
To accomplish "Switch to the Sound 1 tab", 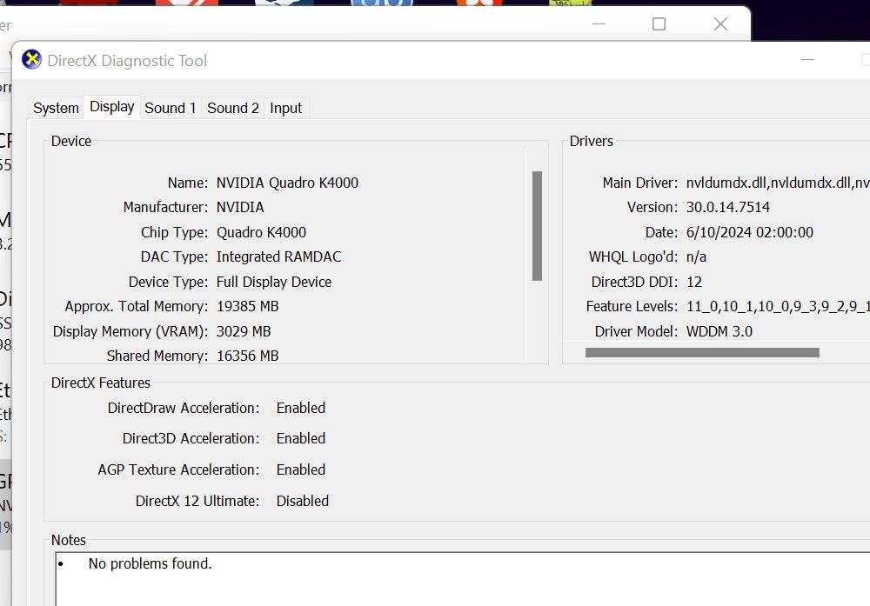I will [x=171, y=108].
